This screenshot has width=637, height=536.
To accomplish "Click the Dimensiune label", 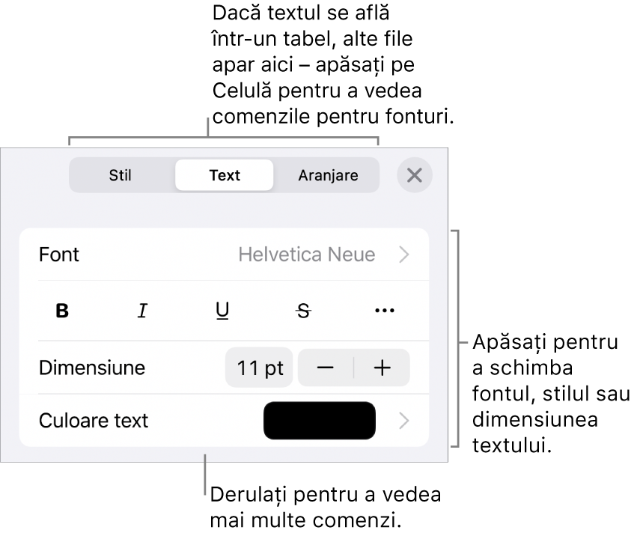I will pyautogui.click(x=91, y=368).
